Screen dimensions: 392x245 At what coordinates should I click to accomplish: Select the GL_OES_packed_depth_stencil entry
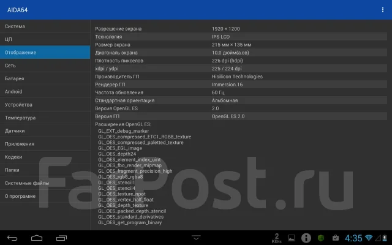coord(132,211)
